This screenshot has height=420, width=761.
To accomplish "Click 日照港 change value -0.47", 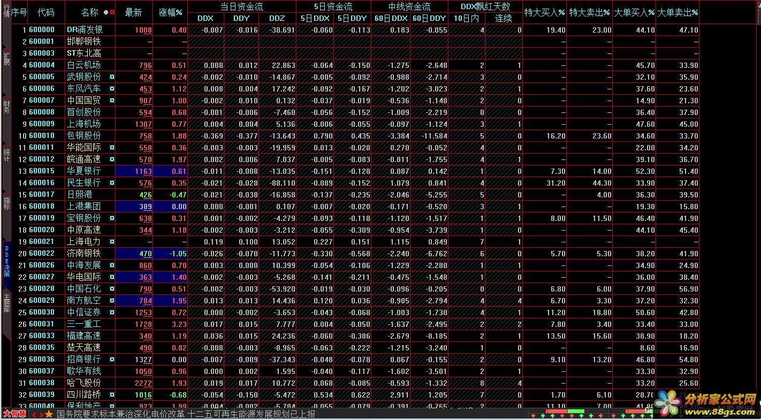I will pos(178,195).
